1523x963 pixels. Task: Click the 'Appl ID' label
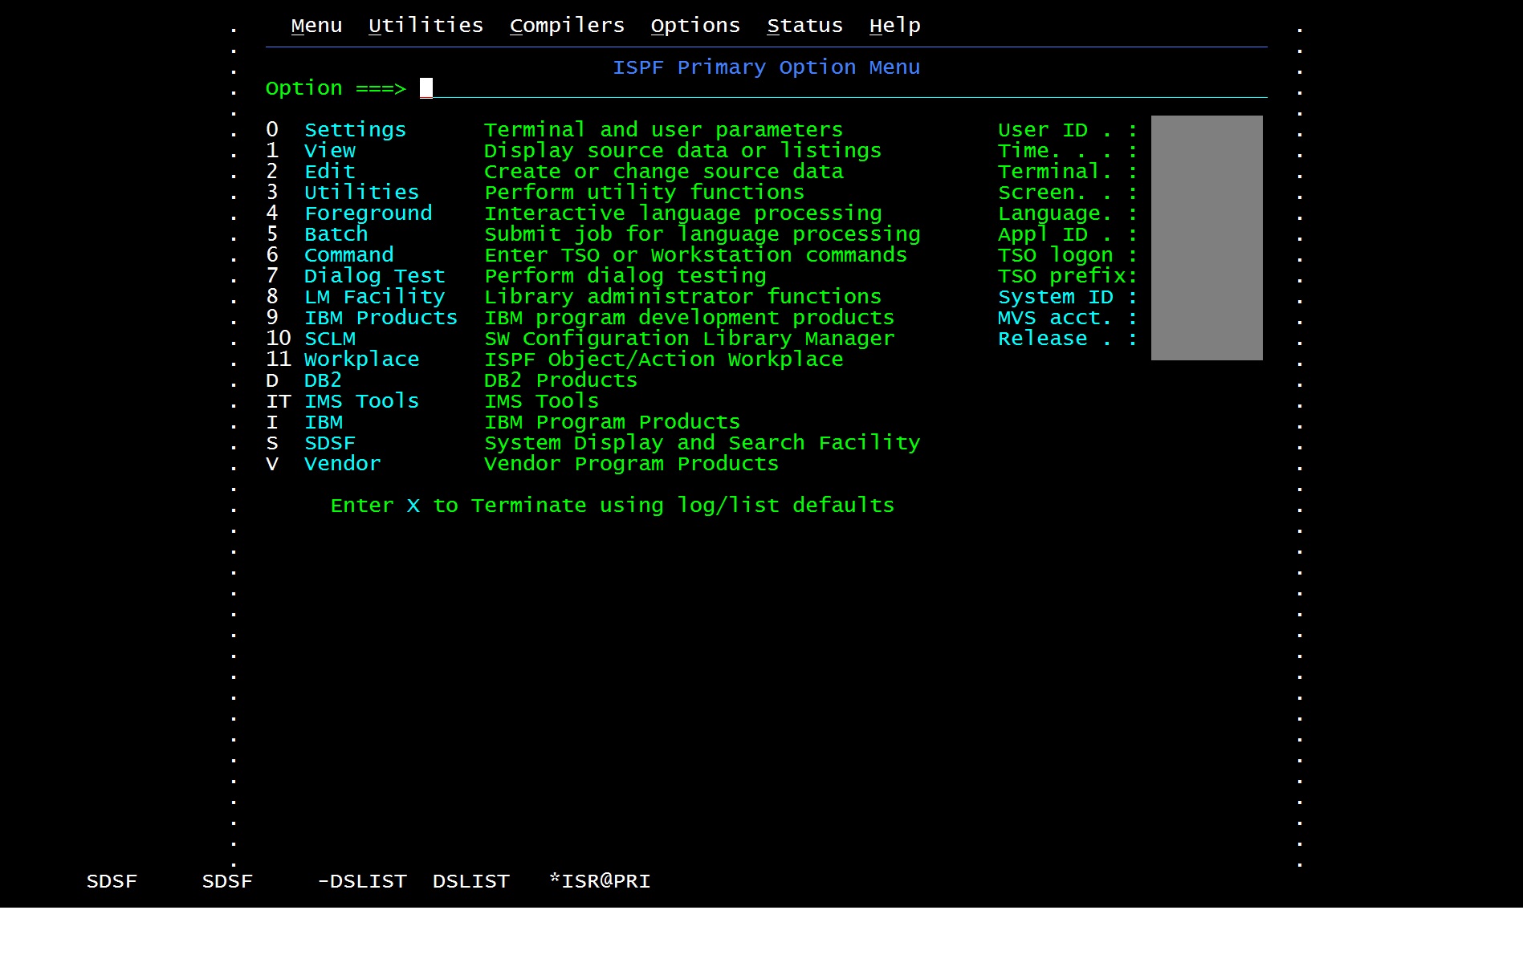(1042, 234)
